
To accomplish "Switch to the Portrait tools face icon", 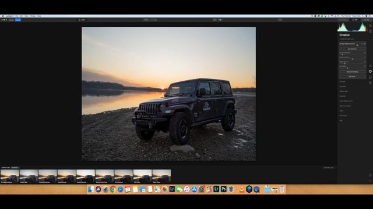I will (370, 77).
